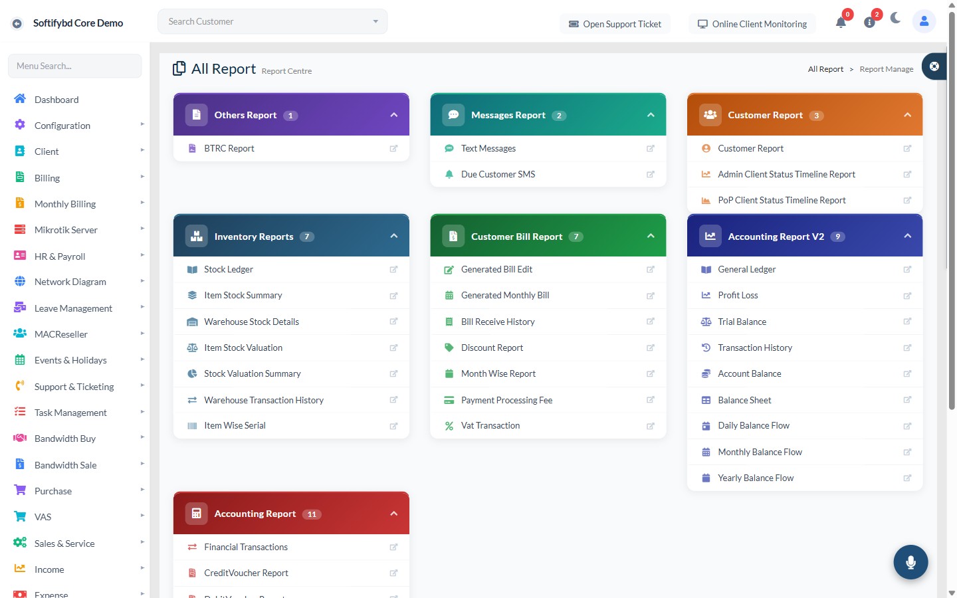This screenshot has width=957, height=598.
Task: Open external link icon for Customer Report row
Action: [x=907, y=149]
